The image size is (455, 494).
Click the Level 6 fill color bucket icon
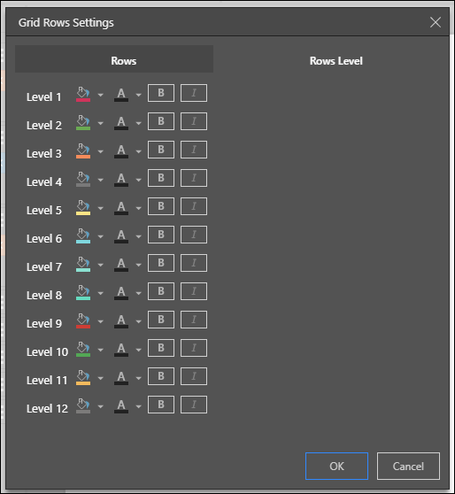[83, 236]
